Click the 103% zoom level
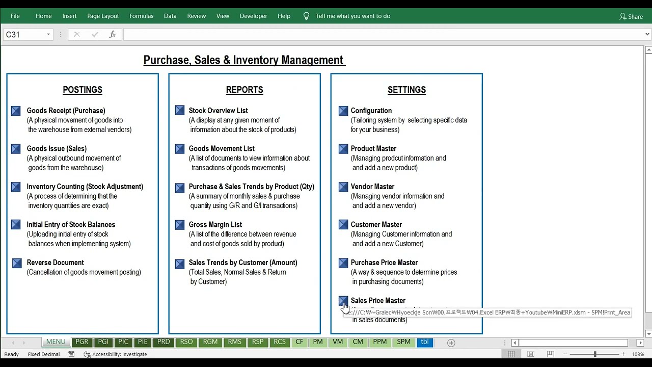This screenshot has width=652, height=367. 638,354
